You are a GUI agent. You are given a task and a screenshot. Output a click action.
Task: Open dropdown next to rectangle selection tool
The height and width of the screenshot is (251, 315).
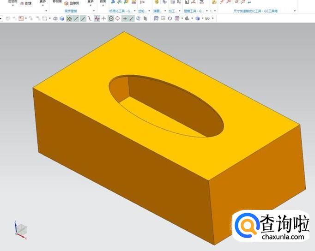(x=49, y=18)
